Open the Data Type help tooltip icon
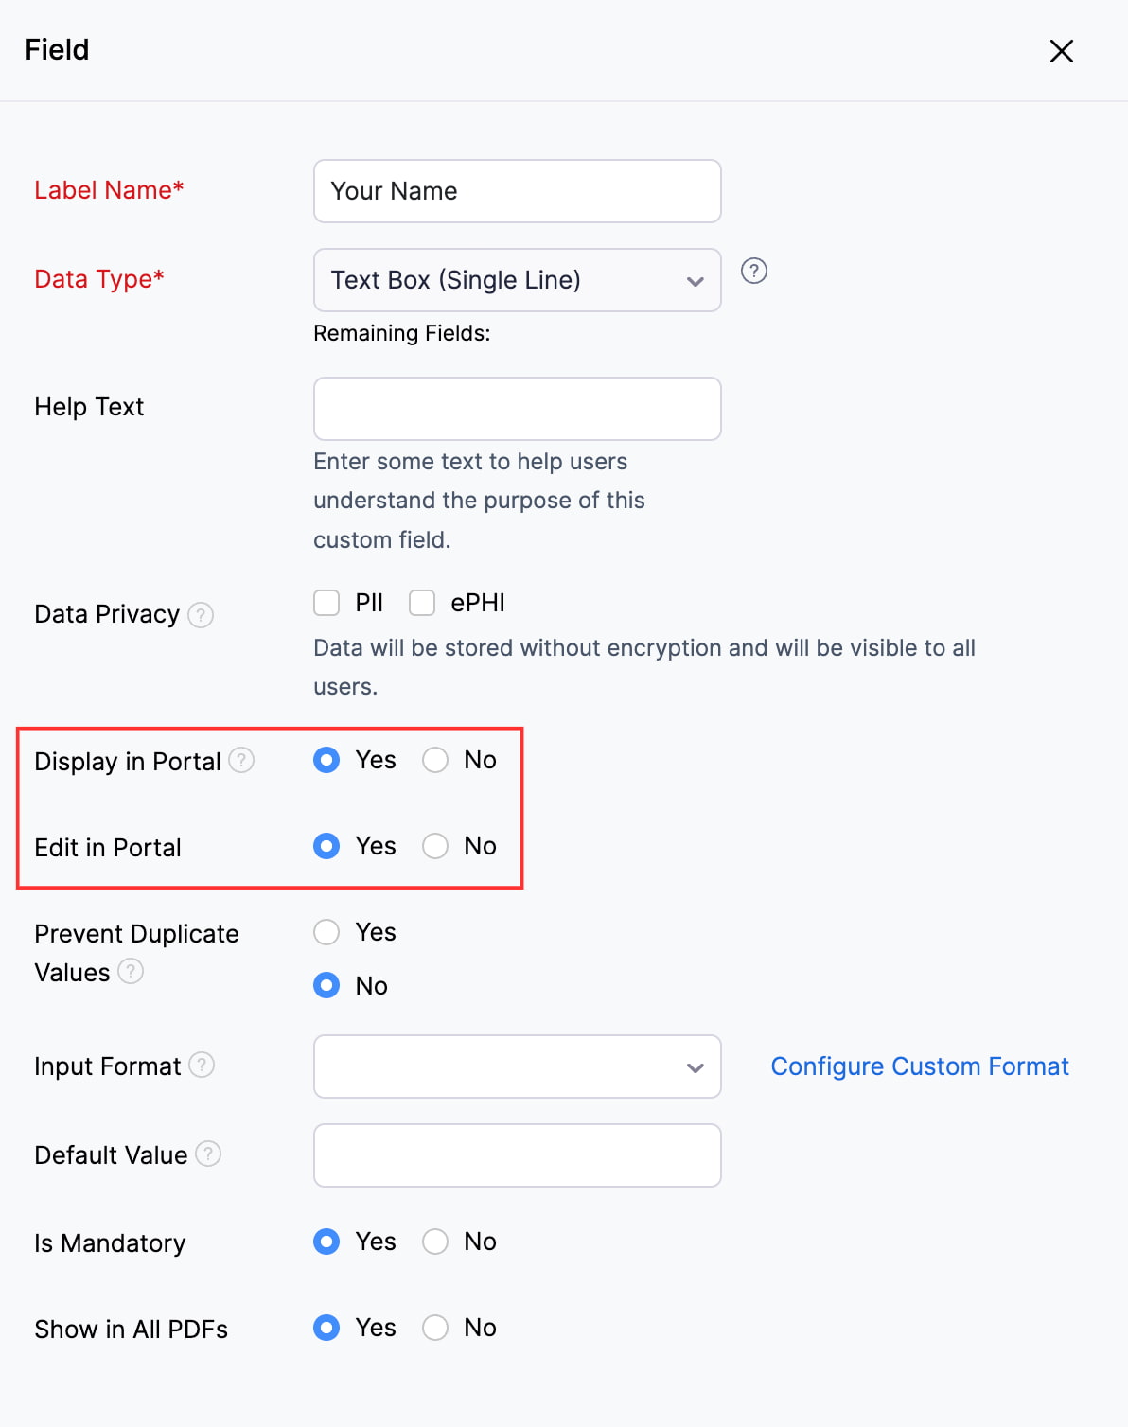 click(754, 273)
